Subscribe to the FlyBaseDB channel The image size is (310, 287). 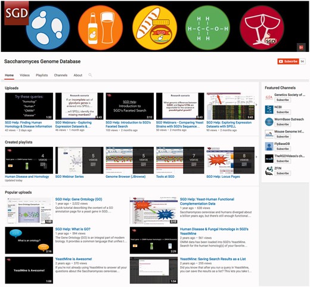(x=283, y=149)
